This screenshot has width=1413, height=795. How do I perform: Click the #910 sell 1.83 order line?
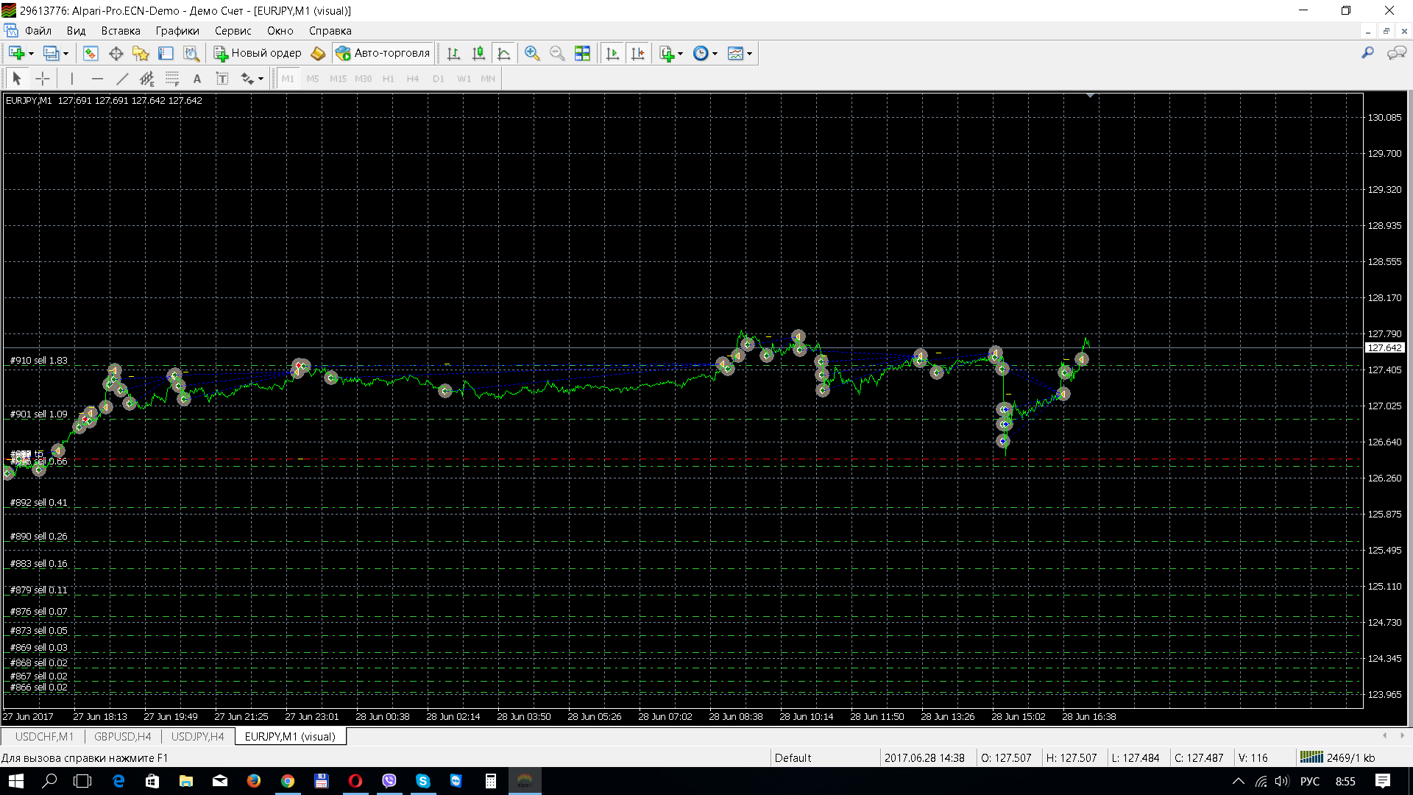(x=38, y=361)
